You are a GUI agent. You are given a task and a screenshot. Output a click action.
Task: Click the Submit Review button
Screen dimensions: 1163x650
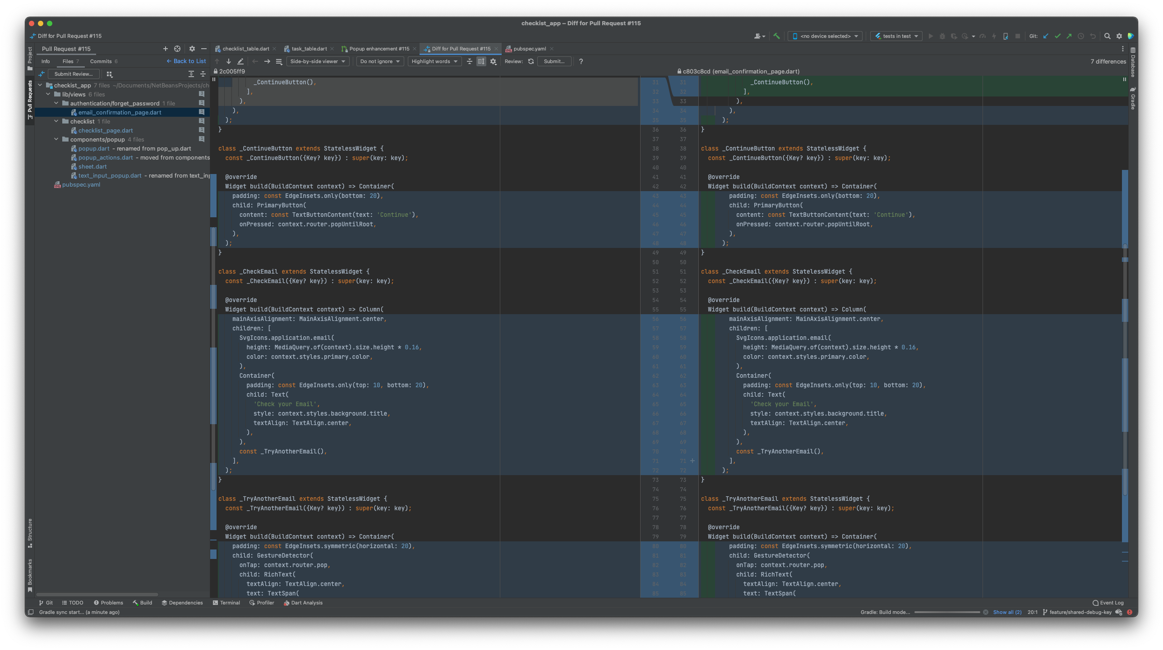[x=74, y=73]
